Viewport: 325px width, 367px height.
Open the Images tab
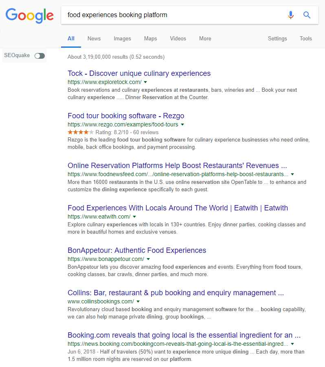[122, 39]
